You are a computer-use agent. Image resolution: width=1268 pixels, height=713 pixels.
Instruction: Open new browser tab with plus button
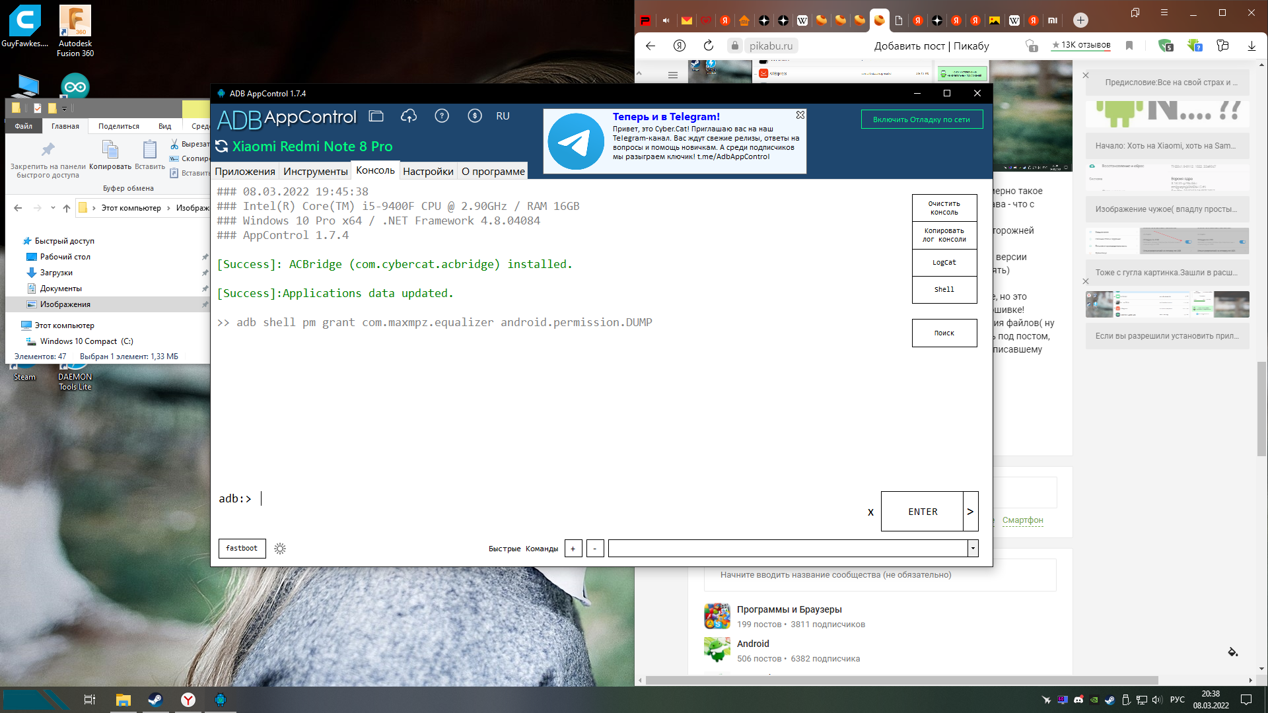(1080, 20)
